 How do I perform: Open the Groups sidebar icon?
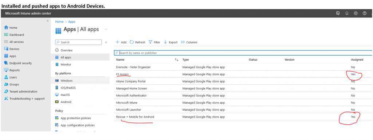pyautogui.click(x=6, y=84)
